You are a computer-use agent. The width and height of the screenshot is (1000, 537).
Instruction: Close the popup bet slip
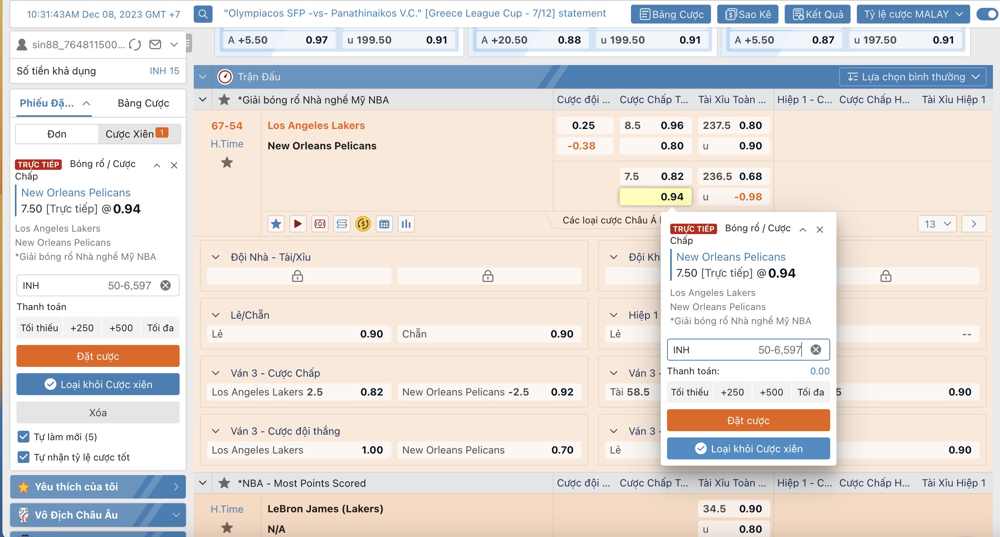coord(820,230)
